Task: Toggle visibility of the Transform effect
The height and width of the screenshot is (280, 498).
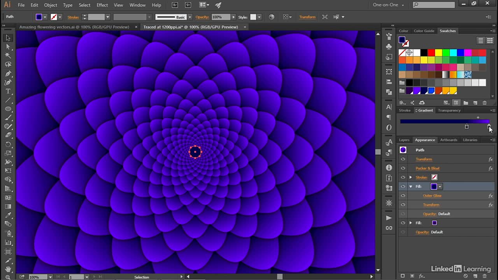Action: (403, 159)
